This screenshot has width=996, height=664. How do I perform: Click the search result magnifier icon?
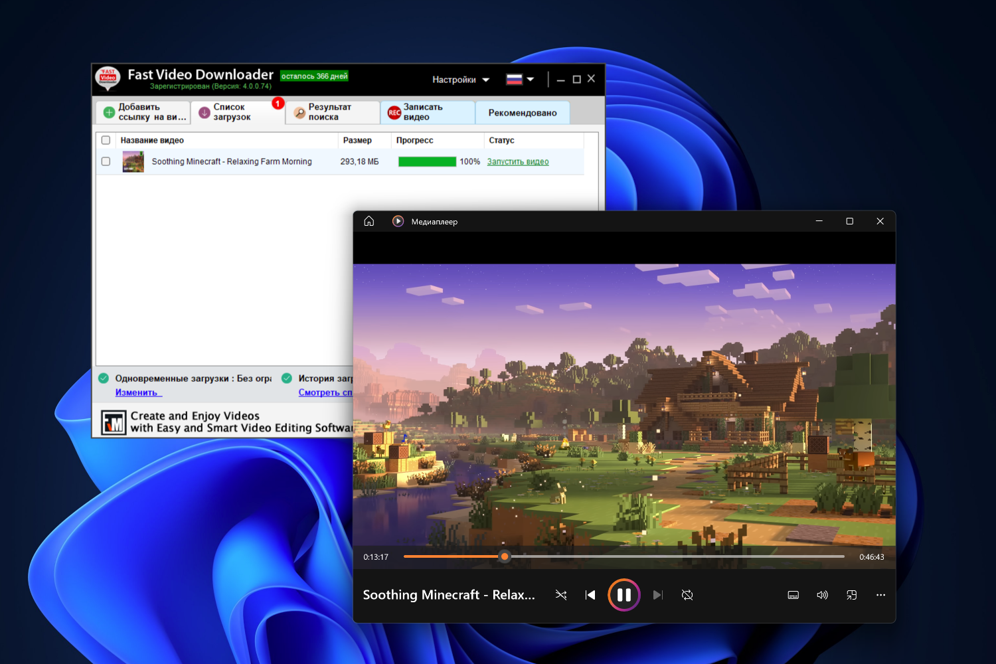pos(299,113)
